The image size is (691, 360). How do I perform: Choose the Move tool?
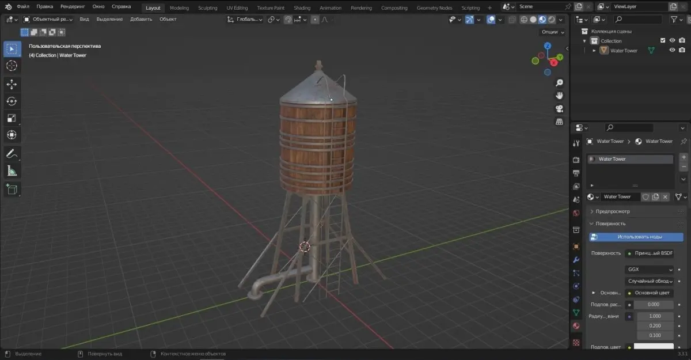12,85
